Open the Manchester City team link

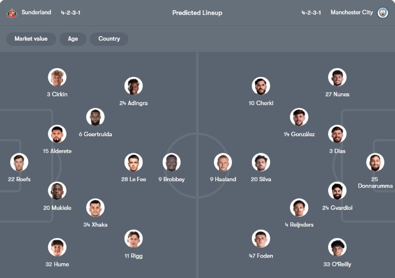coord(351,13)
